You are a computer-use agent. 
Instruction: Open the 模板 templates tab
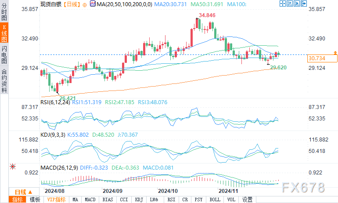coord(35,199)
